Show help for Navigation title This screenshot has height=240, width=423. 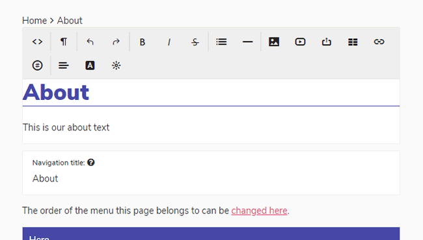tap(91, 162)
